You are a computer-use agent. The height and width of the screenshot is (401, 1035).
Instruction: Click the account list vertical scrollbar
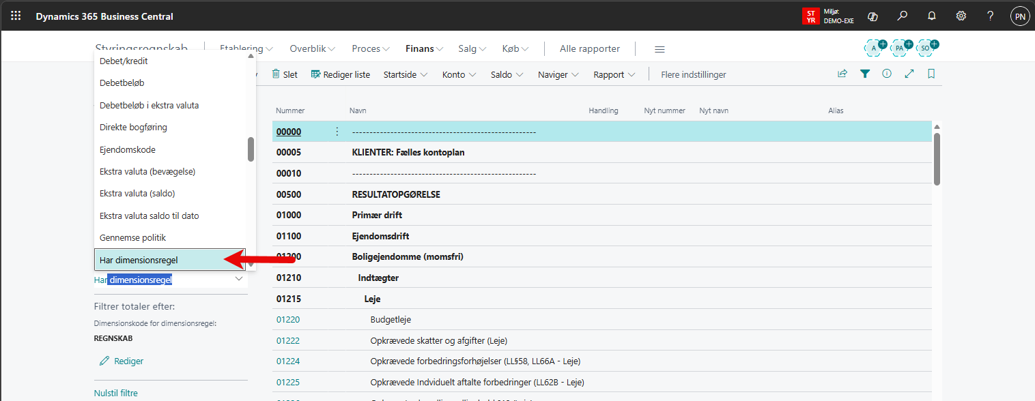click(x=937, y=159)
